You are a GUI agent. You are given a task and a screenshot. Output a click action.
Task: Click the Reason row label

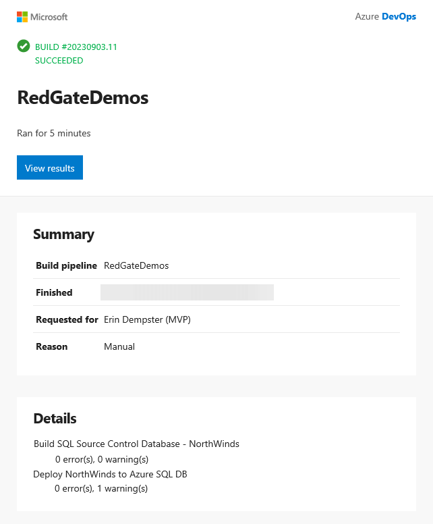tap(52, 346)
